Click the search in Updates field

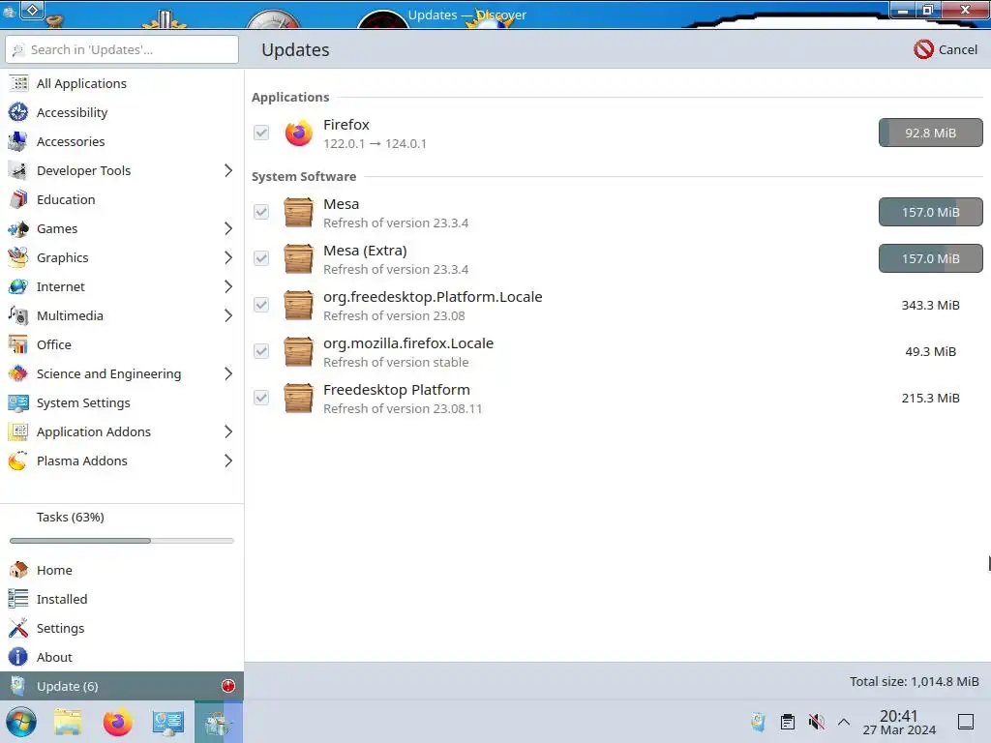click(122, 49)
